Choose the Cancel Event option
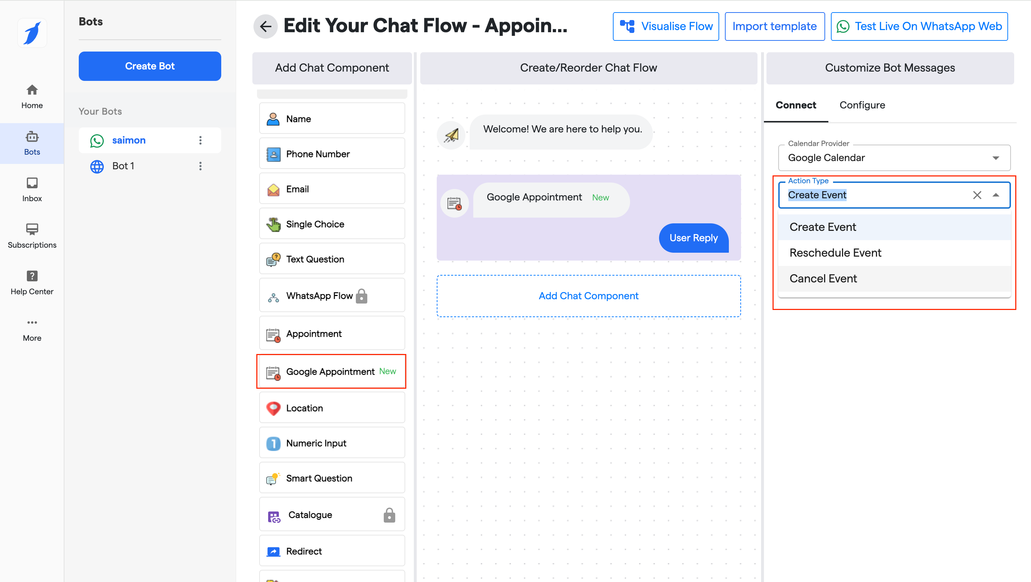The image size is (1031, 582). [823, 278]
